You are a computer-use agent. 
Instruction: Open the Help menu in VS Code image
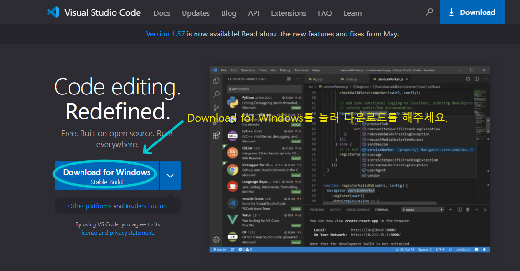coord(316,71)
